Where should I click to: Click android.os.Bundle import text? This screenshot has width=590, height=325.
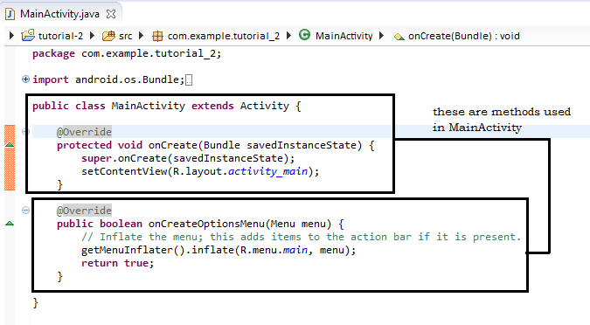(129, 80)
